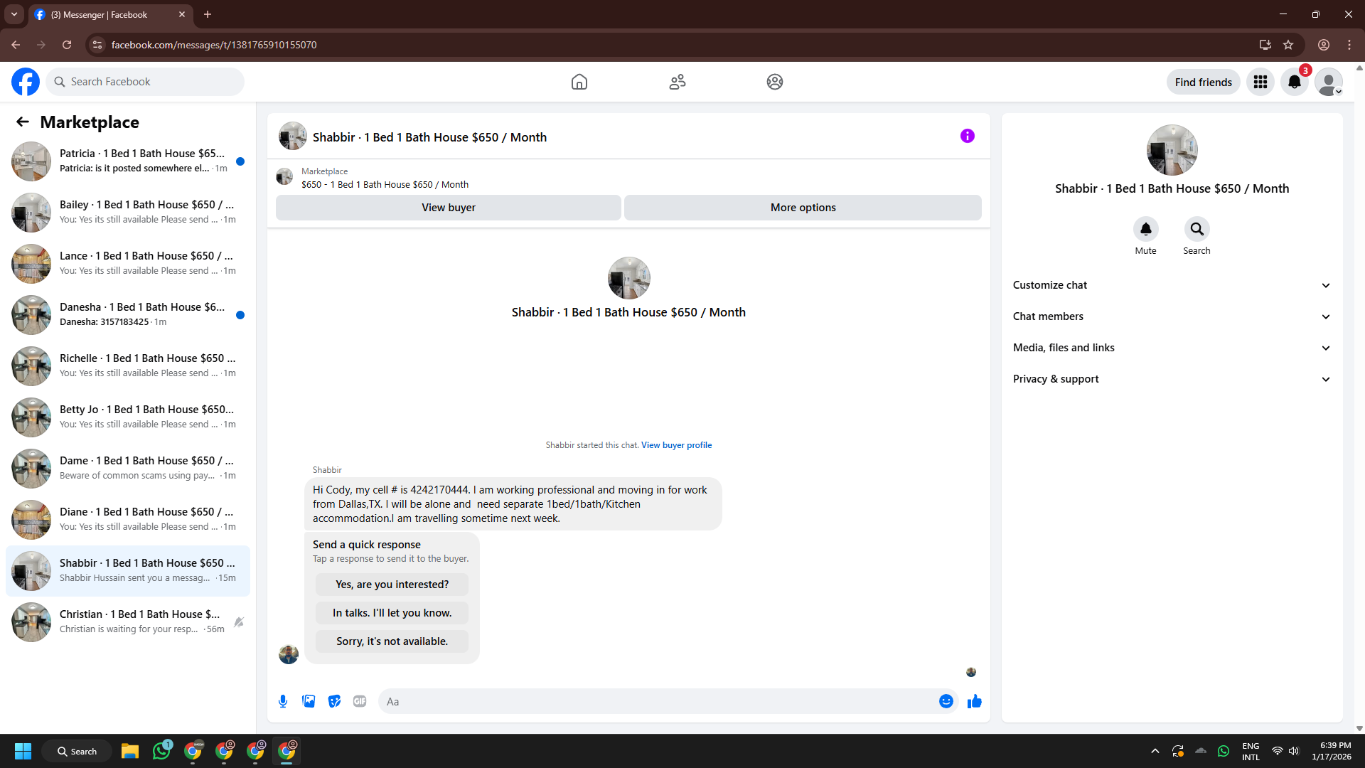
Task: Click the Facebook menu grid icon
Action: (x=1260, y=82)
